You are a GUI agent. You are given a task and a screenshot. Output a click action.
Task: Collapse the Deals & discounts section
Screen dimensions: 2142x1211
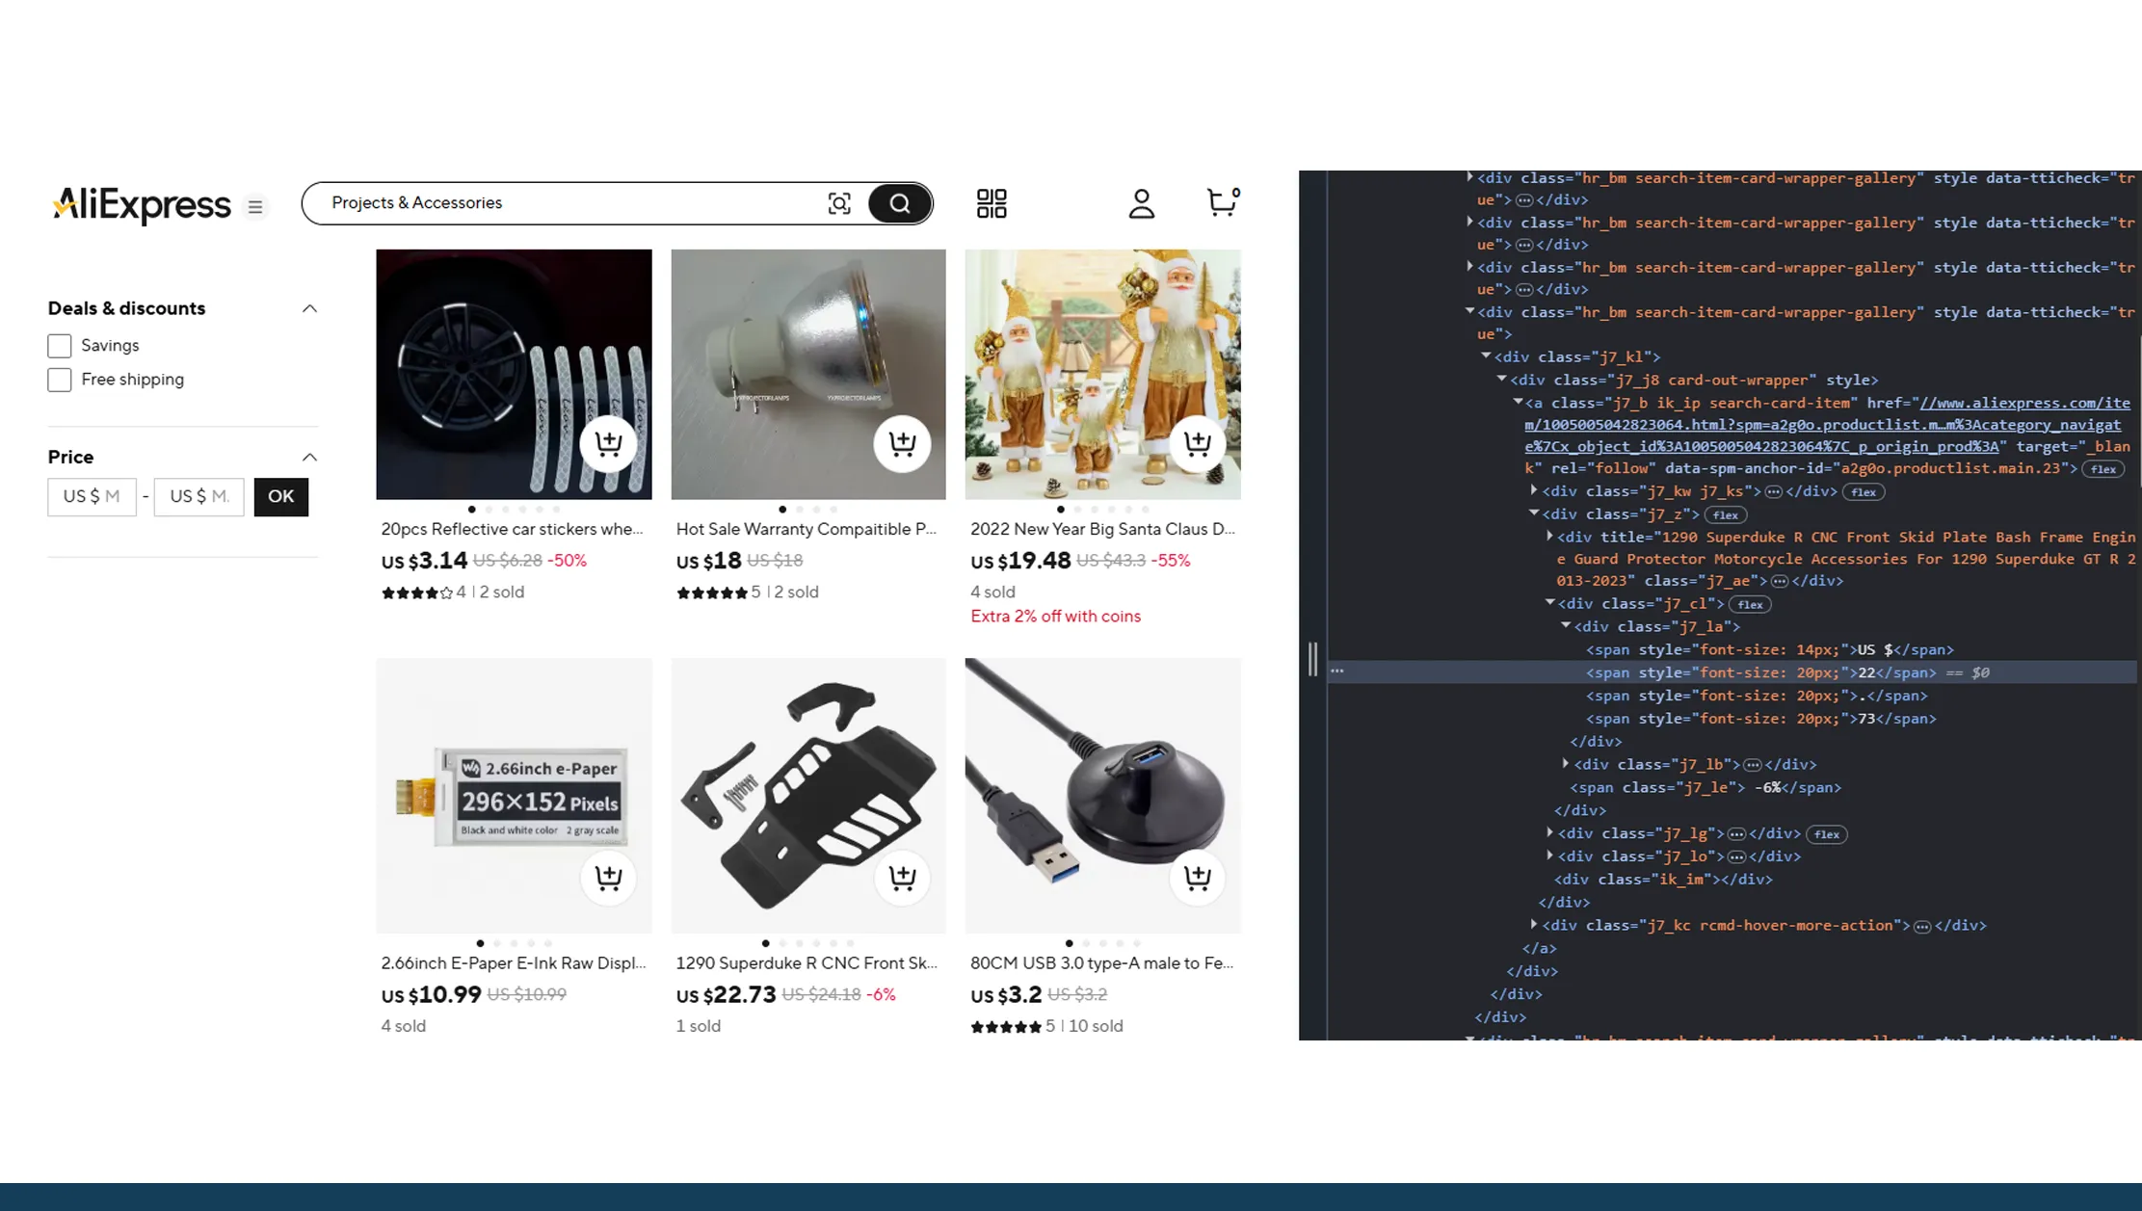coord(309,307)
